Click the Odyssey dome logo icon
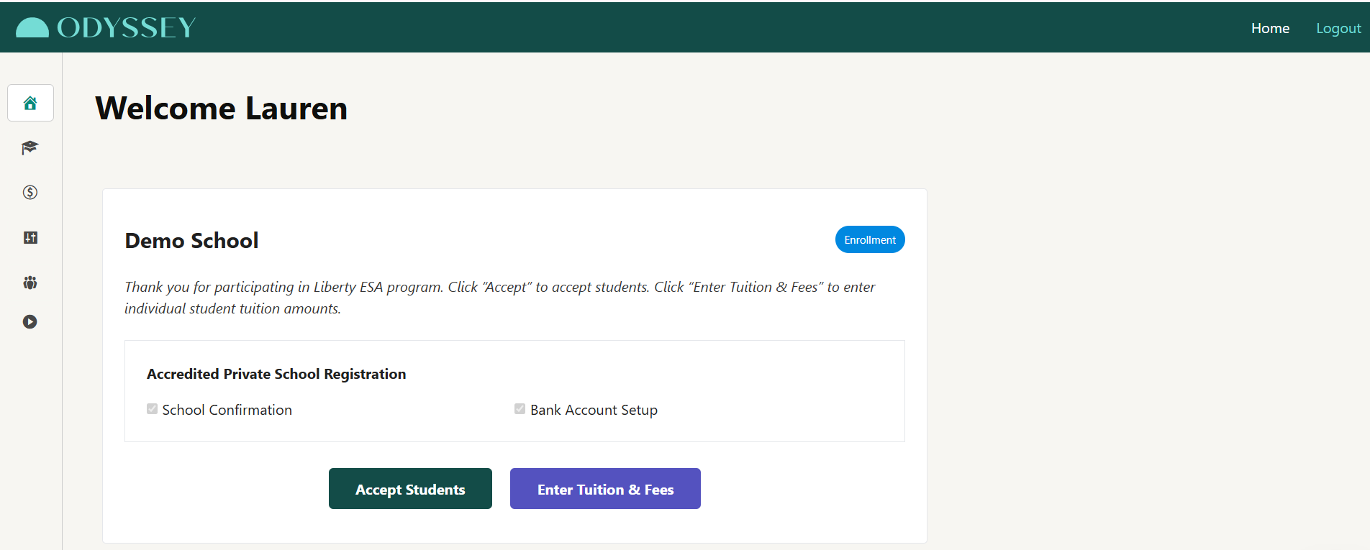The image size is (1370, 550). tap(32, 27)
